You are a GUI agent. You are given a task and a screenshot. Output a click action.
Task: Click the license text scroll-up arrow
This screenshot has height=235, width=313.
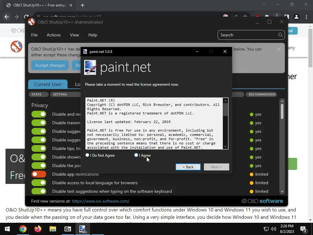click(225, 100)
